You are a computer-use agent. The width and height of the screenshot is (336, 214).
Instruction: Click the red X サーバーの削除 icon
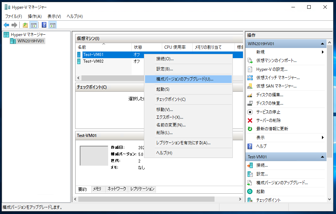pyautogui.click(x=250, y=120)
